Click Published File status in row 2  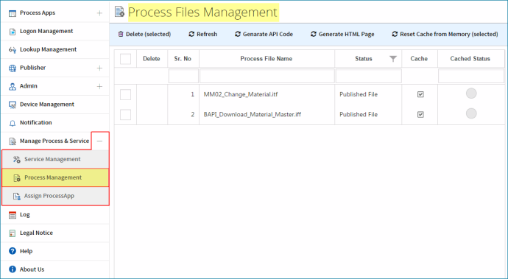coord(359,114)
